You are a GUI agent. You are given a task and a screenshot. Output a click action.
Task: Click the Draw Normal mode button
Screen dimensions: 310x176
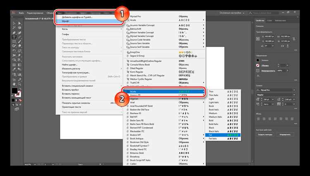(13, 104)
